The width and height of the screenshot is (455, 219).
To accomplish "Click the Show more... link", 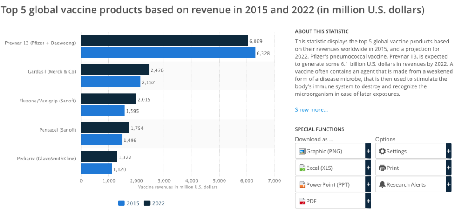I will [x=311, y=110].
